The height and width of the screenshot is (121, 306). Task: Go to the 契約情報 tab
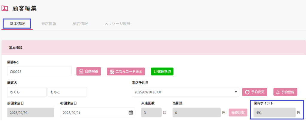[80, 24]
